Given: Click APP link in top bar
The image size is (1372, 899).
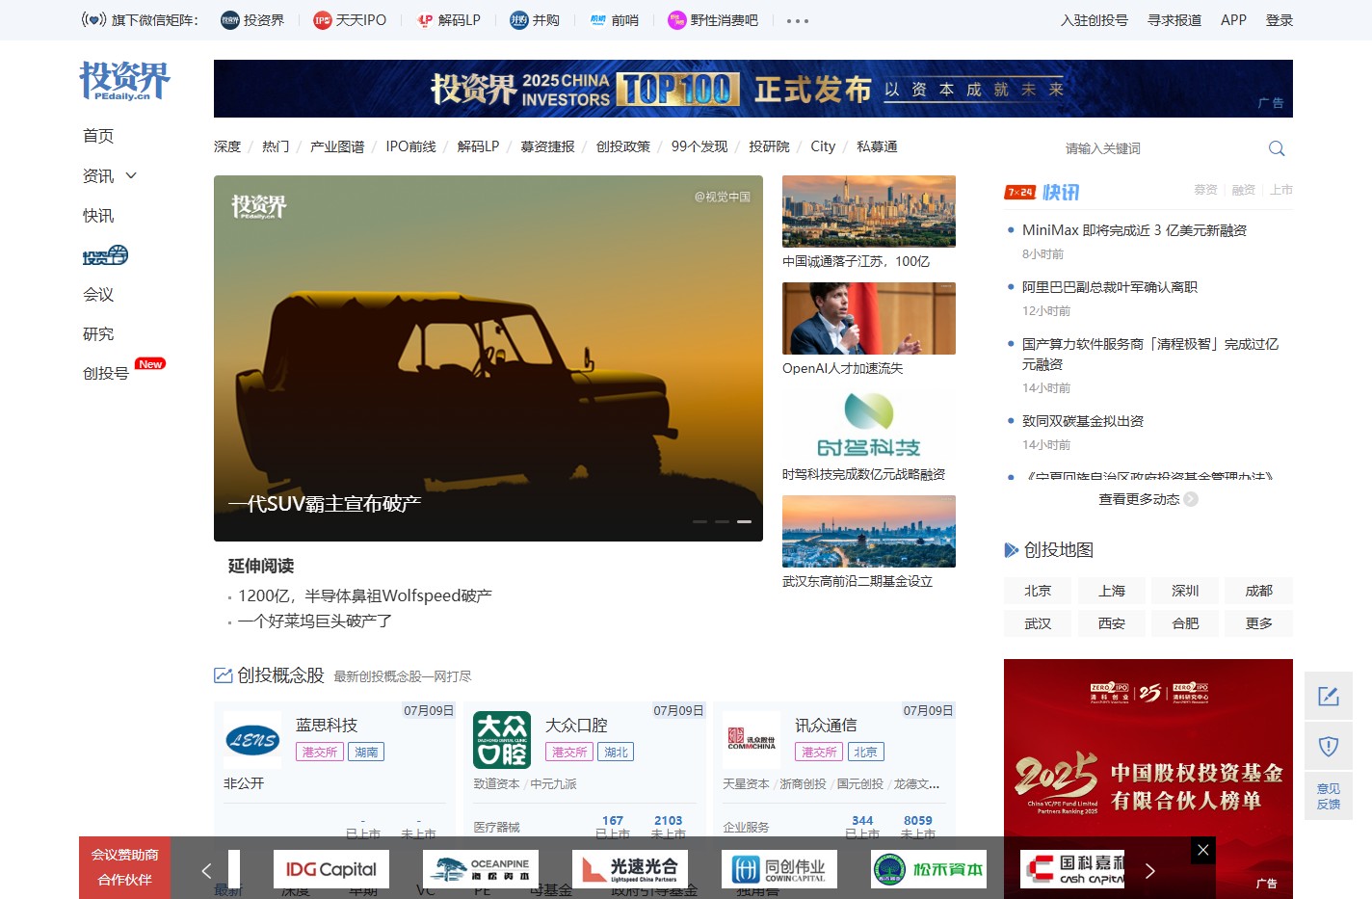Looking at the screenshot, I should click(x=1233, y=20).
